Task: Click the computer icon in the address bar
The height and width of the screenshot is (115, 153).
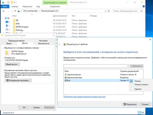Action: pos(19,11)
